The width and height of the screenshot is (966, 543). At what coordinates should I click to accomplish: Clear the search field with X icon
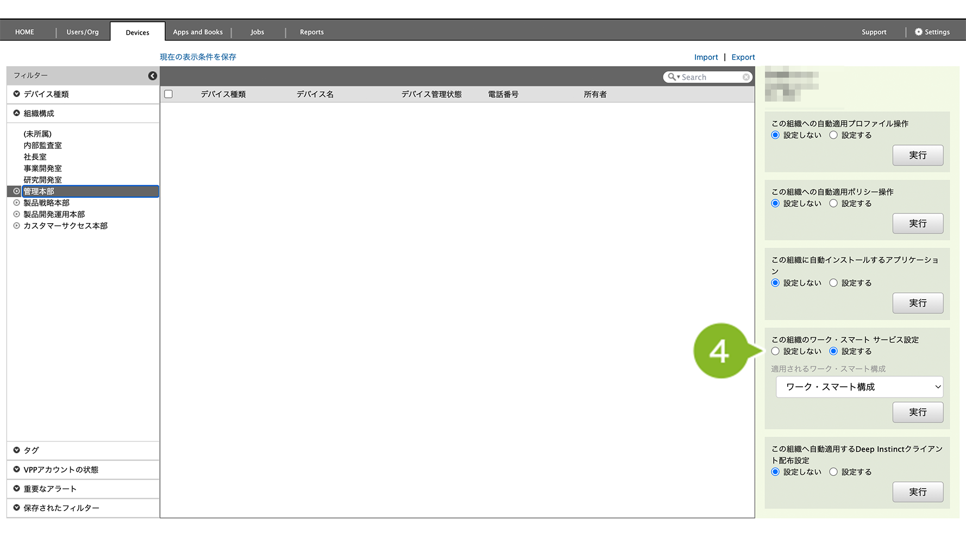tap(746, 77)
